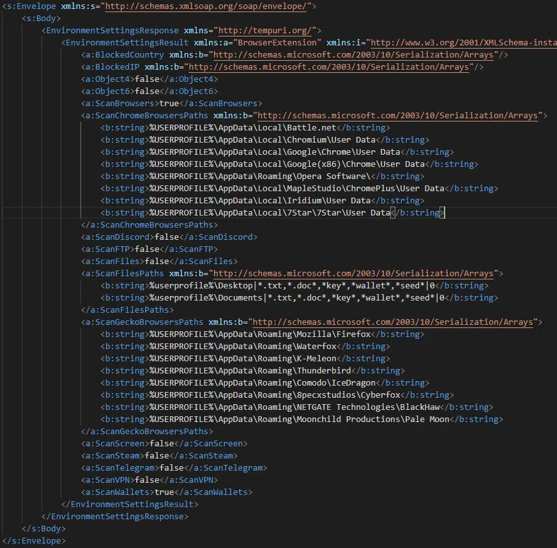Follow the Arrays link on the ScanFilesPaths opening line

353,274
